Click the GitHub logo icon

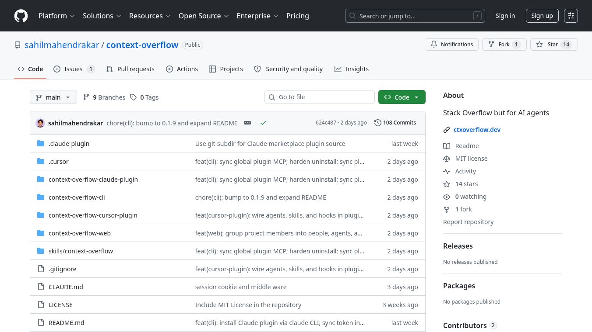[x=21, y=16]
